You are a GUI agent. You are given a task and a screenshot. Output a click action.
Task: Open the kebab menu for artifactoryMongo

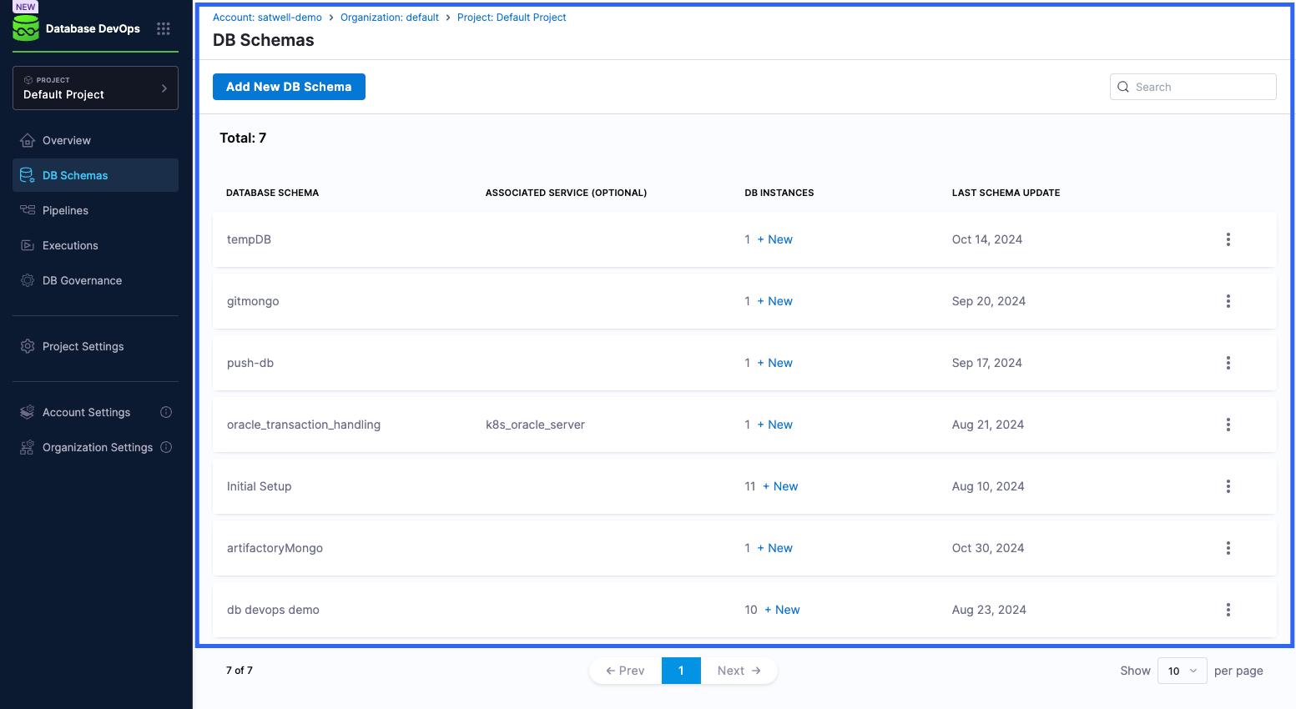coord(1228,548)
